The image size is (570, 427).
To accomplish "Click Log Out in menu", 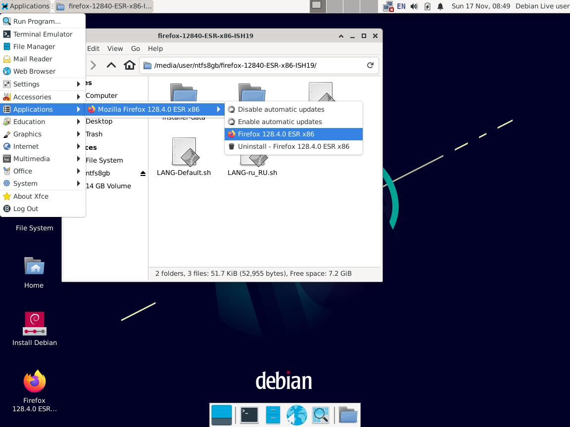I will pyautogui.click(x=43, y=209).
